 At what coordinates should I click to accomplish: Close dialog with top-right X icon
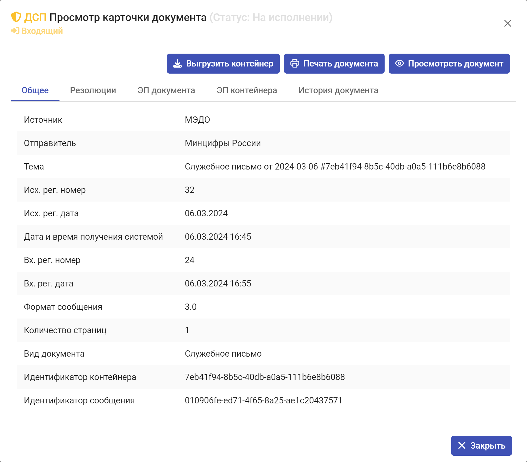pos(508,23)
